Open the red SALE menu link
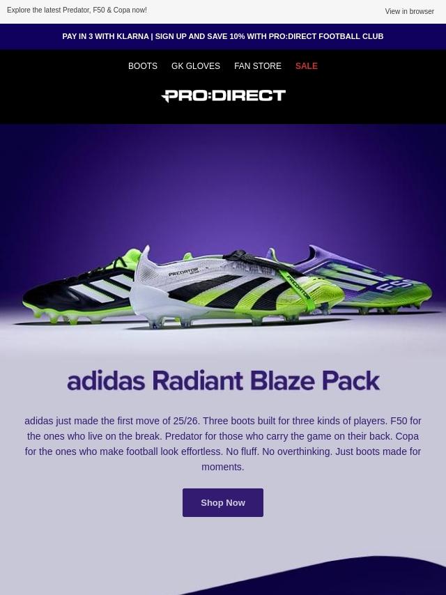The width and height of the screenshot is (446, 595). 307,66
